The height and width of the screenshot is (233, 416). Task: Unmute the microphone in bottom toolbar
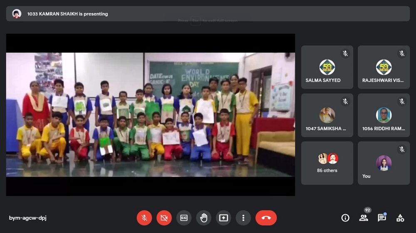pyautogui.click(x=144, y=218)
